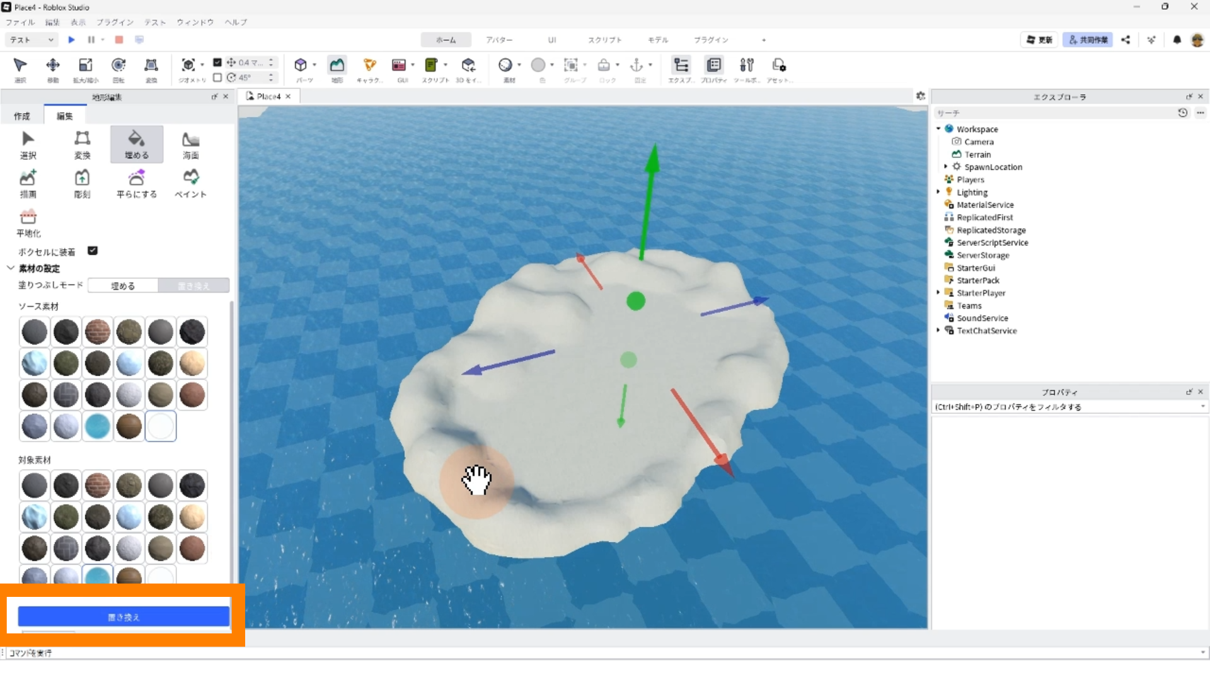Click the Flatten tool icon
1210x680 pixels.
pyautogui.click(x=28, y=217)
